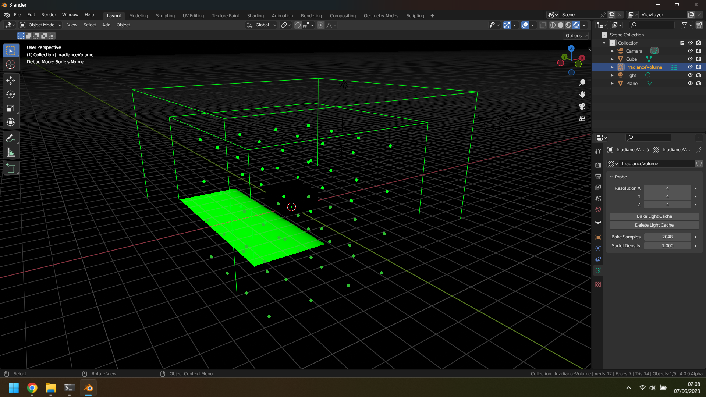Screen dimensions: 706x397
Task: Select the Measure tool
Action: [x=11, y=152]
